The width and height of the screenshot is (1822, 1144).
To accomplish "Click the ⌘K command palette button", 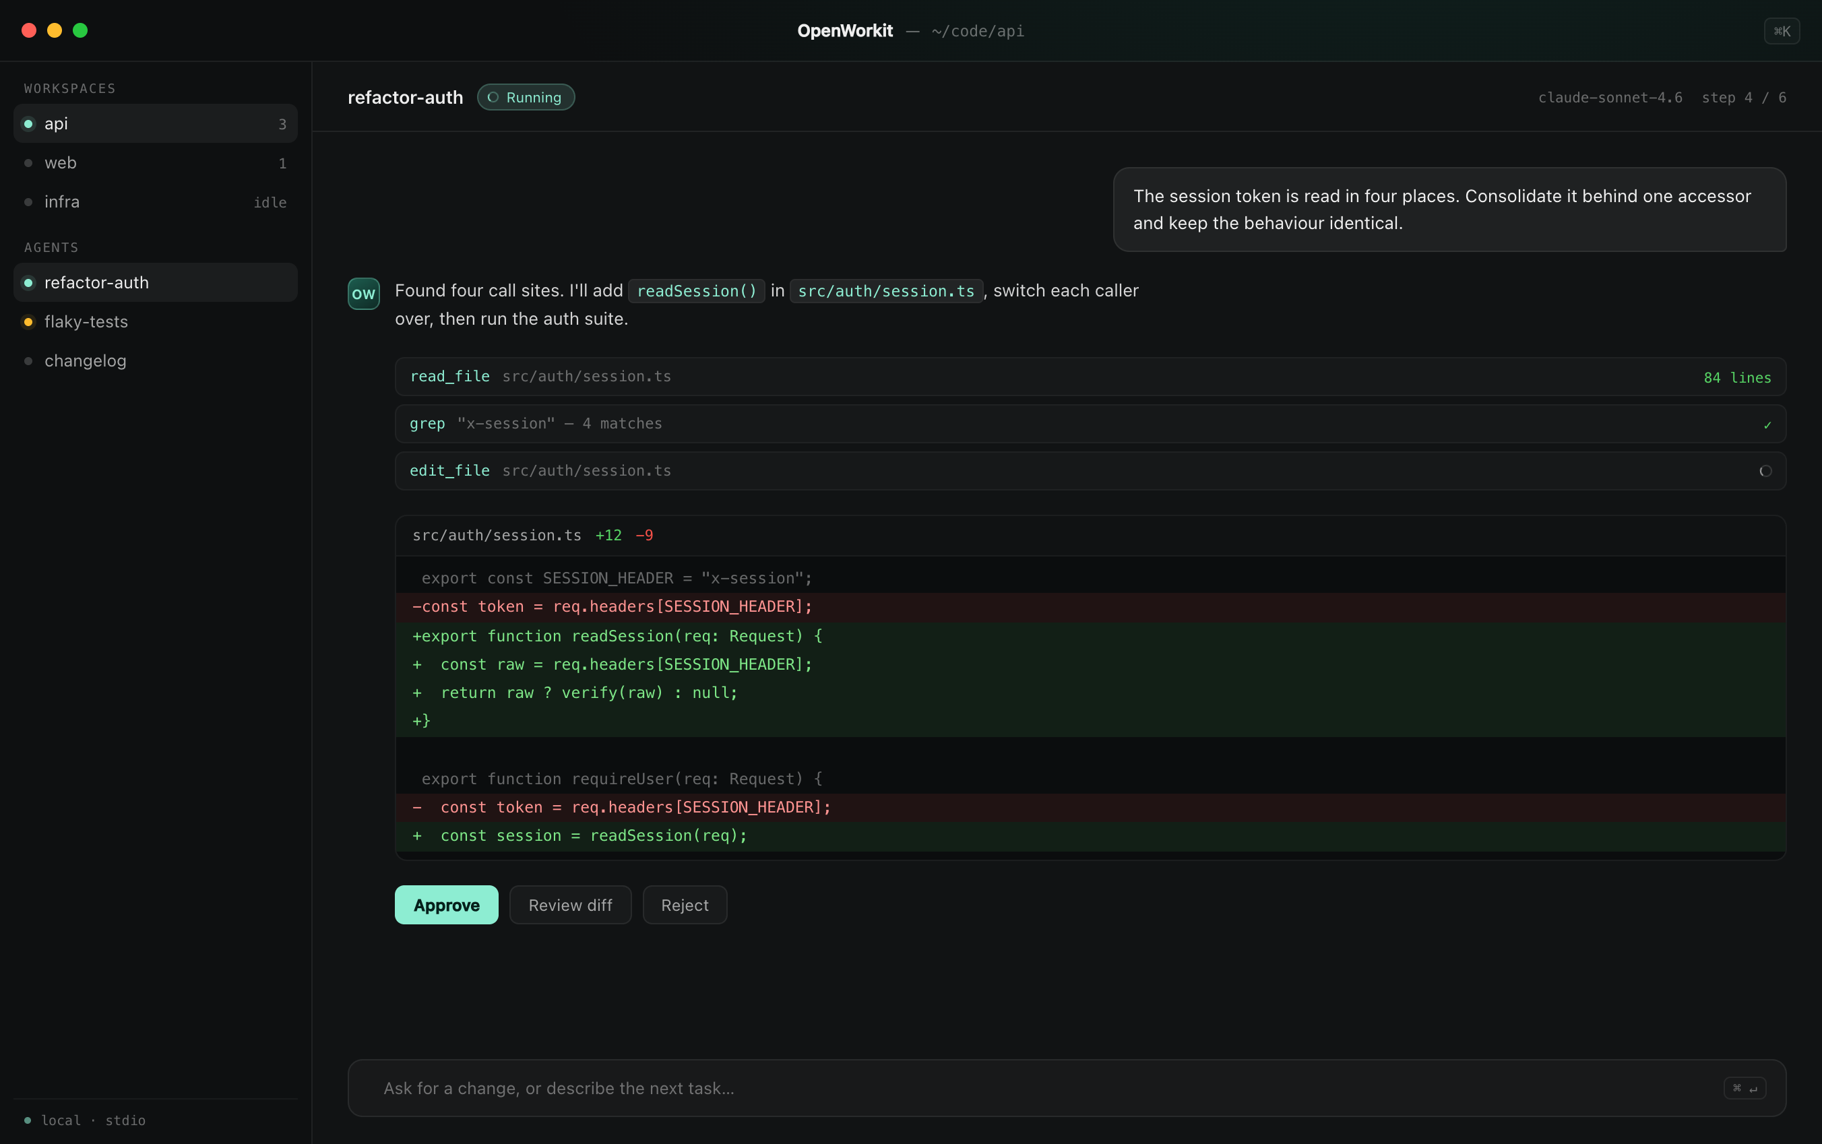I will point(1781,31).
